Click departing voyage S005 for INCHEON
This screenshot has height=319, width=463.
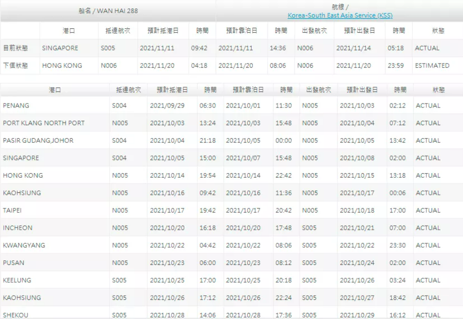click(x=309, y=228)
